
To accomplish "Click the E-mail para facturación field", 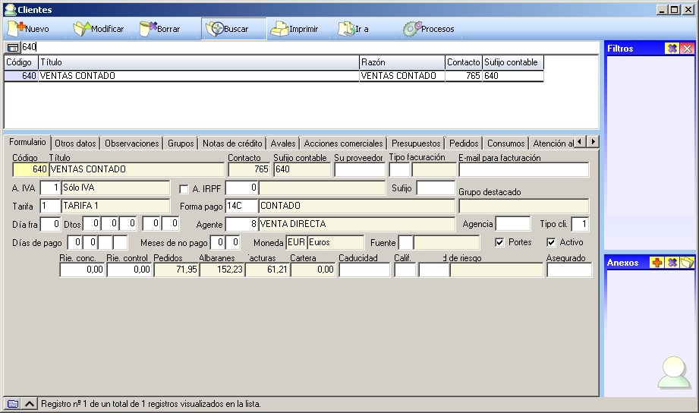I will [524, 169].
